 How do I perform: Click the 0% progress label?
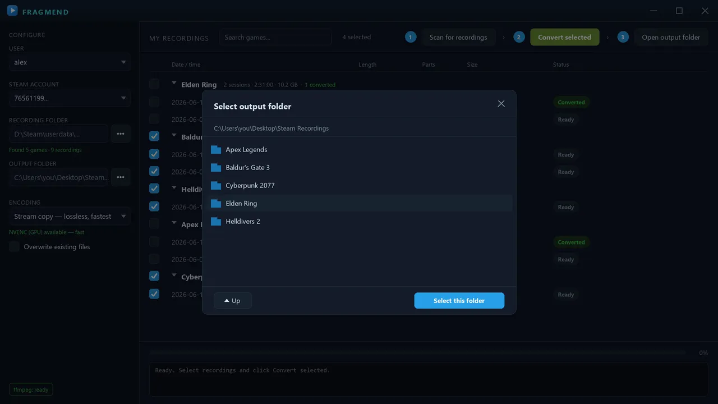[x=703, y=353]
